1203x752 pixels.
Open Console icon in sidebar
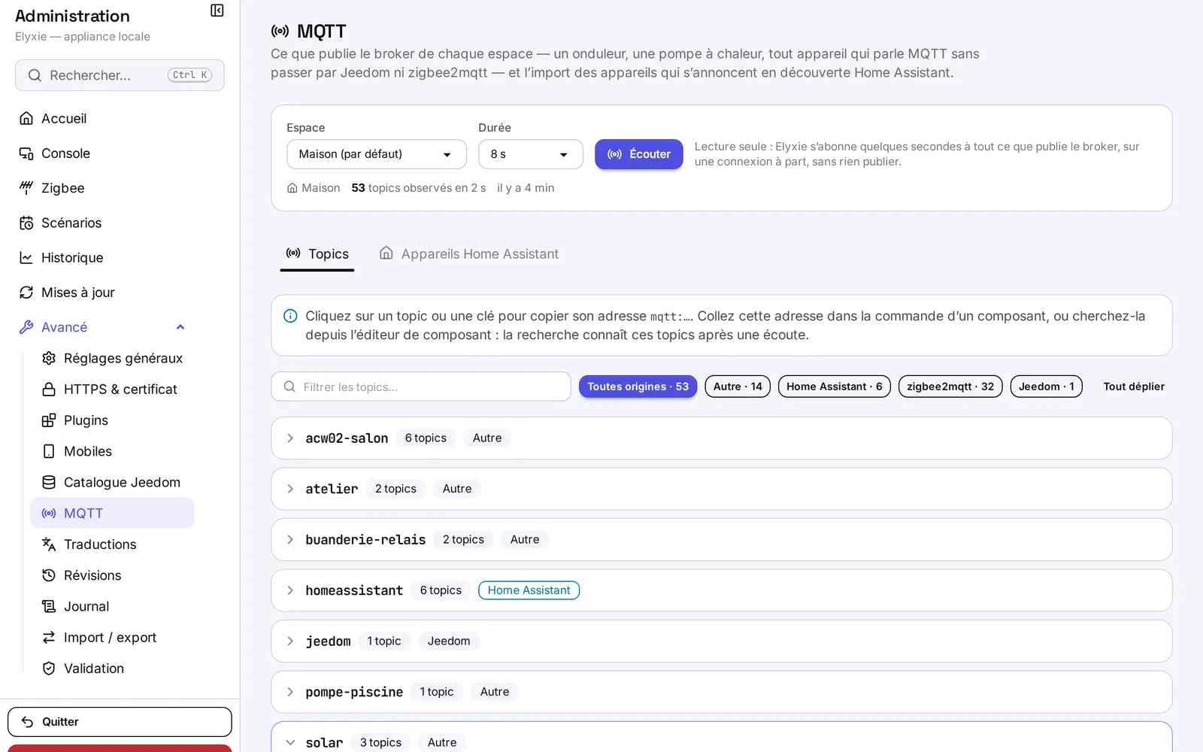tap(26, 153)
